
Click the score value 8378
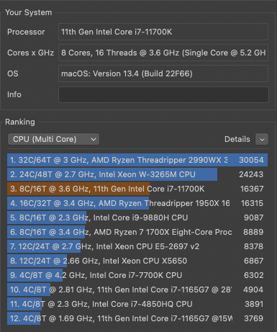[x=253, y=246]
